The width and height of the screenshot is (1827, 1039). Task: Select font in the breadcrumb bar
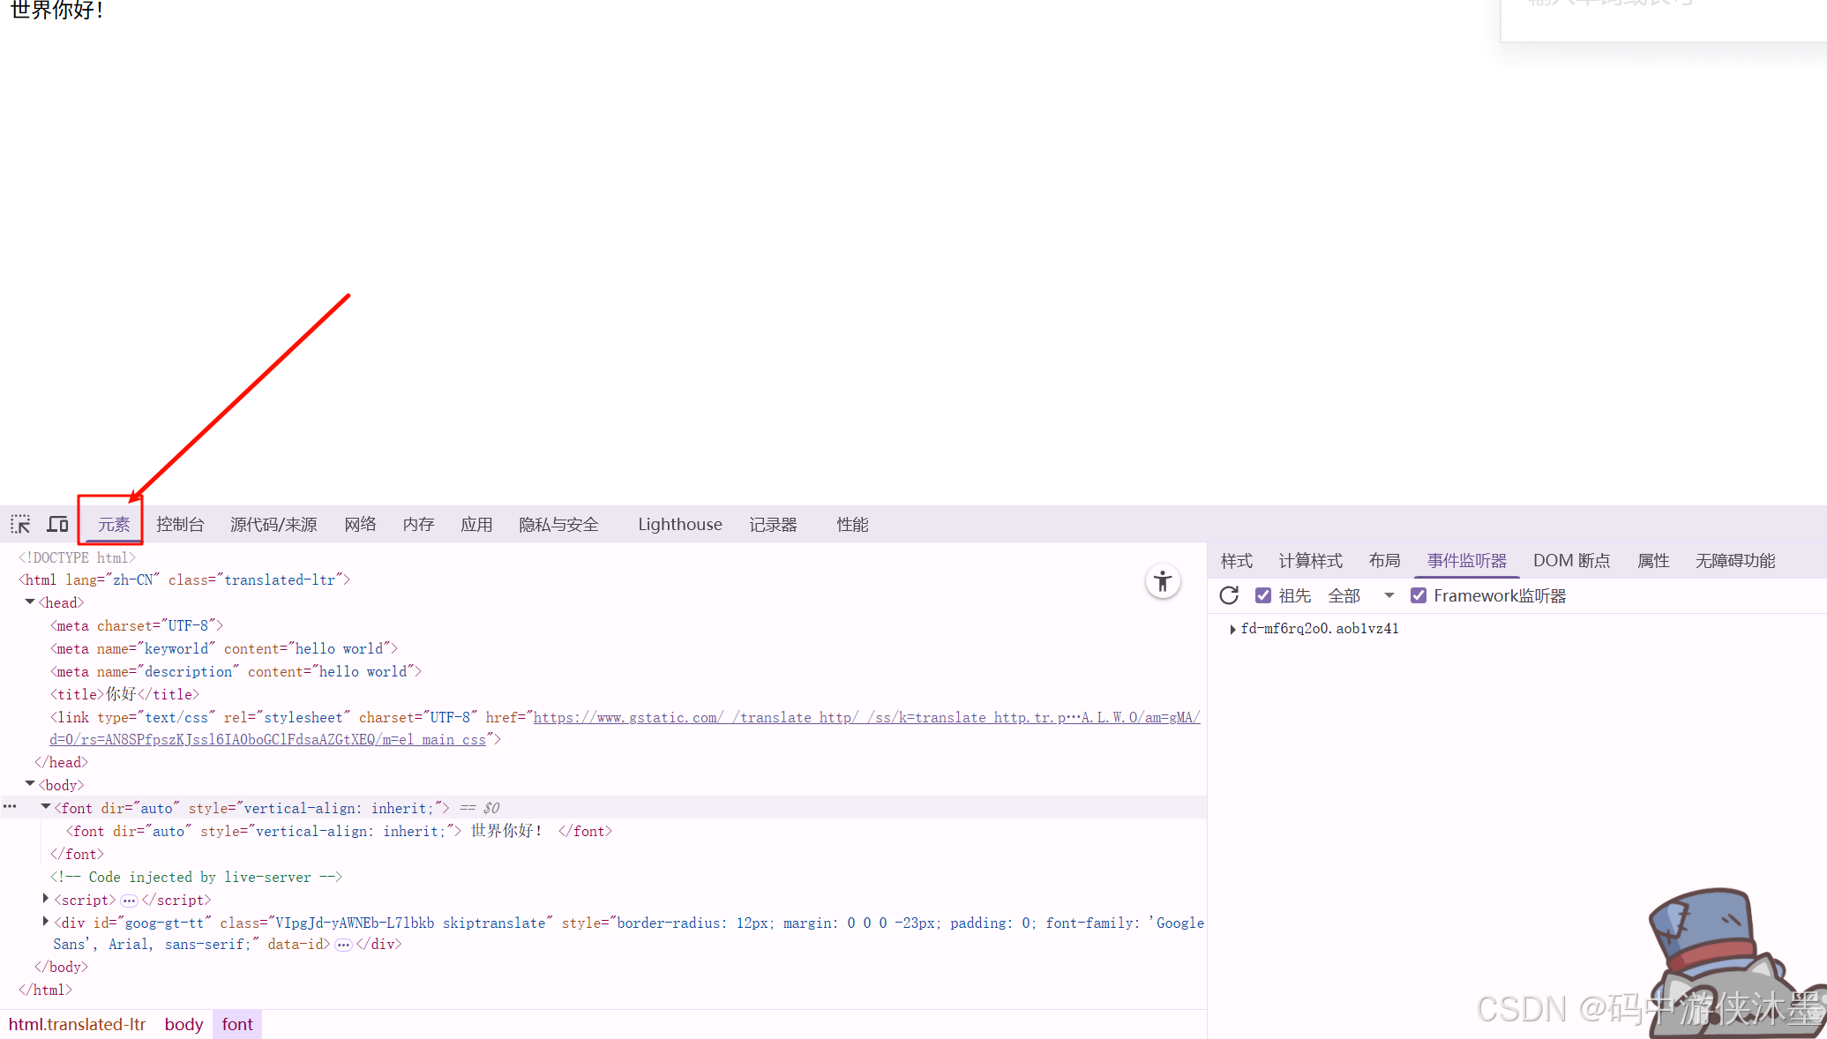(x=237, y=1024)
